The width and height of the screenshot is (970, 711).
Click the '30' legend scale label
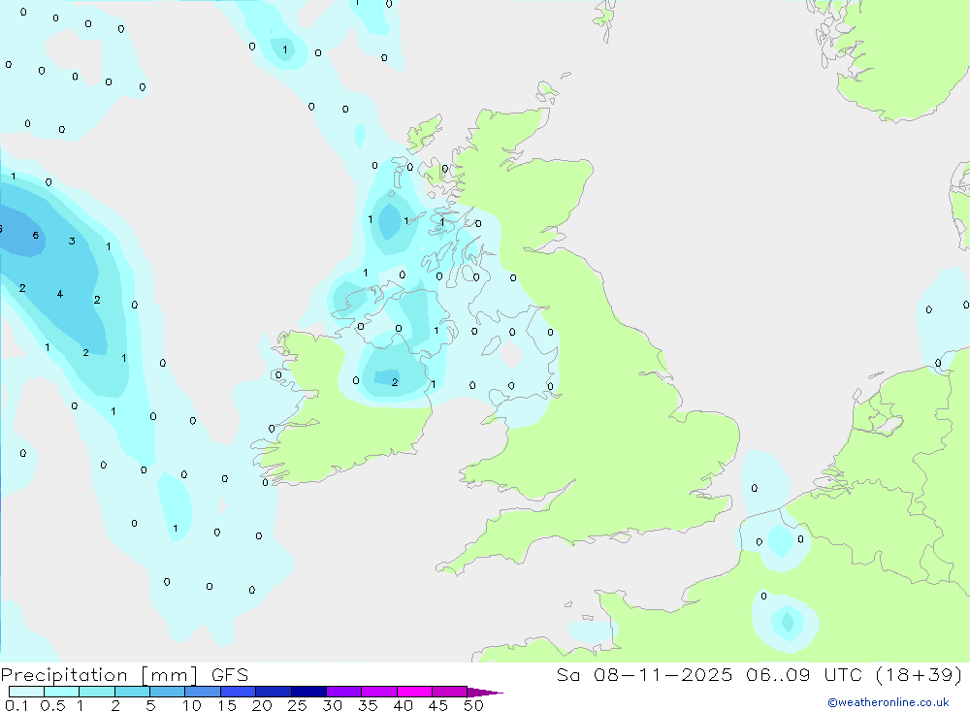(x=332, y=705)
